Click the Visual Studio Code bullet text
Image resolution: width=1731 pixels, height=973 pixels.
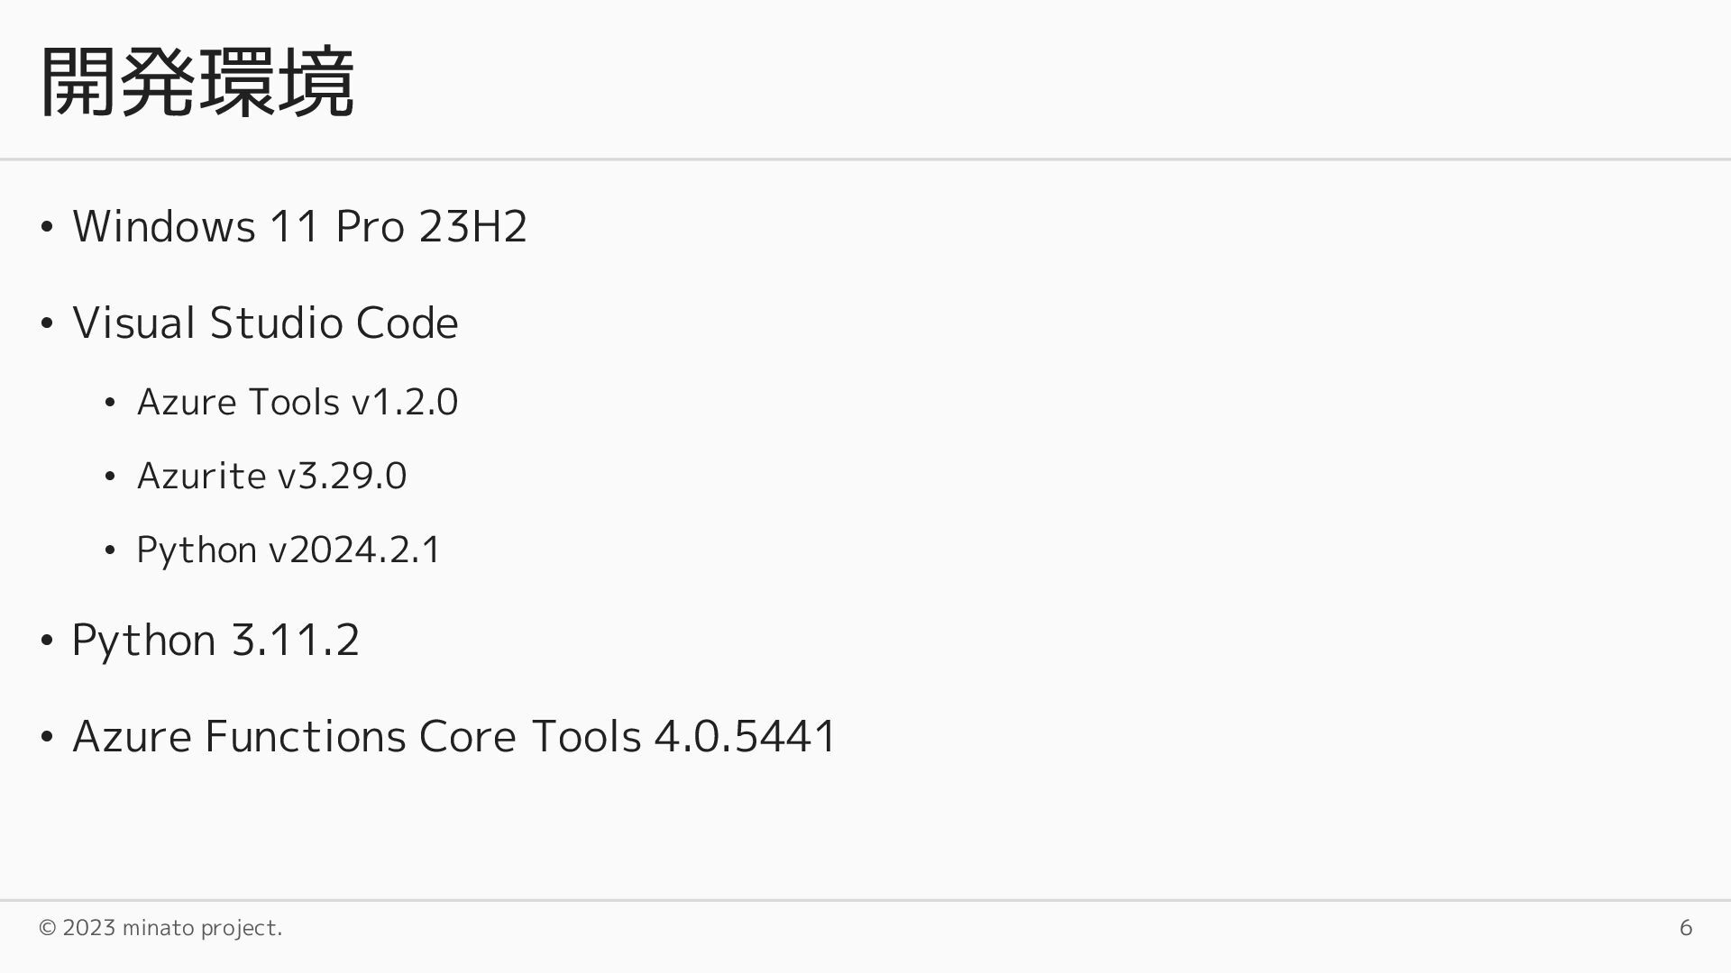click(x=265, y=323)
